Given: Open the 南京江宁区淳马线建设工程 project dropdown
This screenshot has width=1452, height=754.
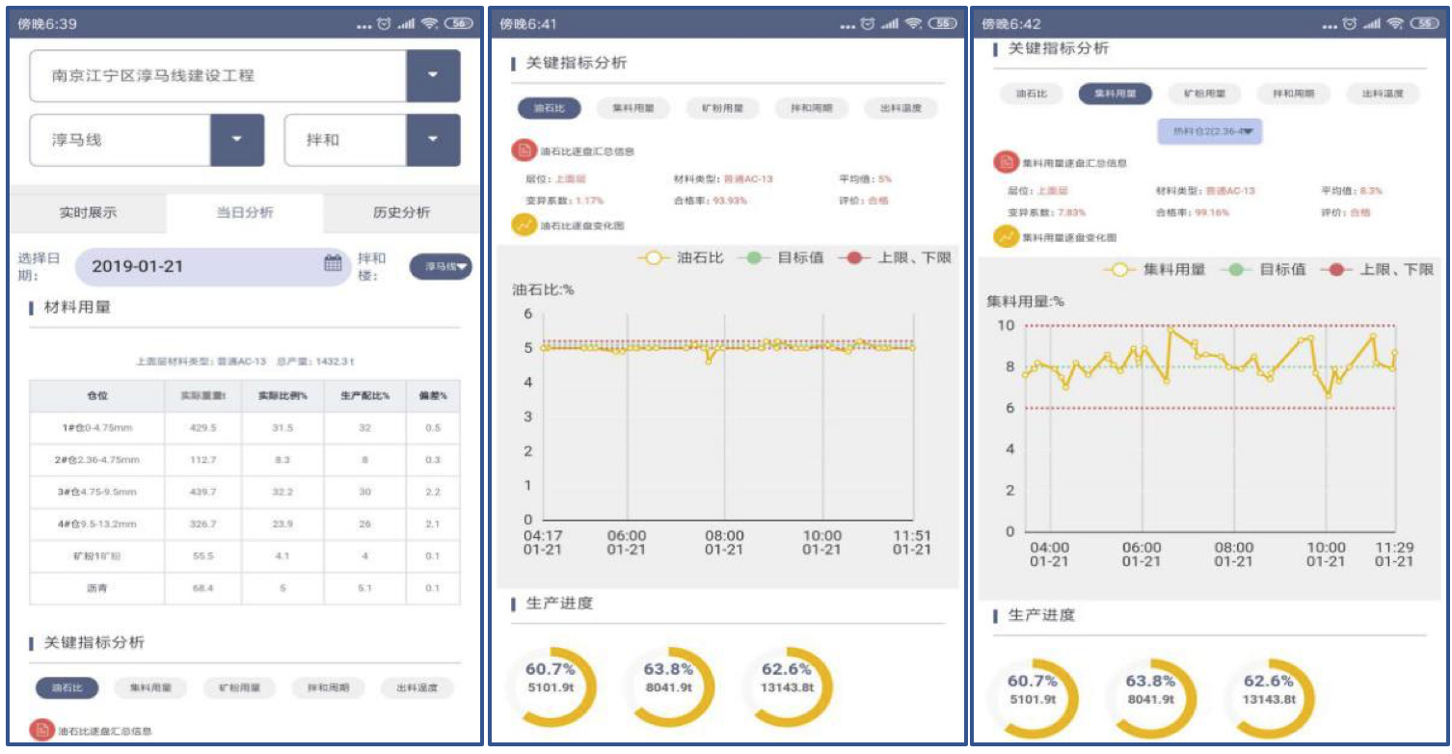Looking at the screenshot, I should point(432,75).
